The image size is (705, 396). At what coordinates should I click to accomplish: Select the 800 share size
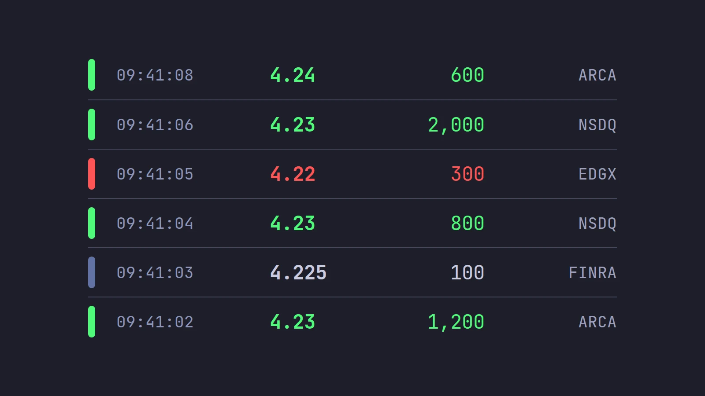click(x=468, y=224)
